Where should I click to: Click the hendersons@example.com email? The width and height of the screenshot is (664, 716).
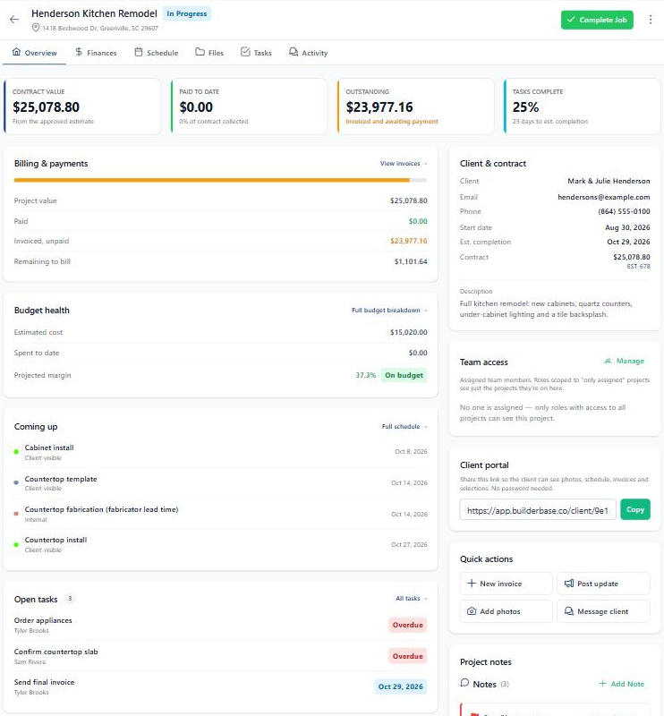pos(604,197)
